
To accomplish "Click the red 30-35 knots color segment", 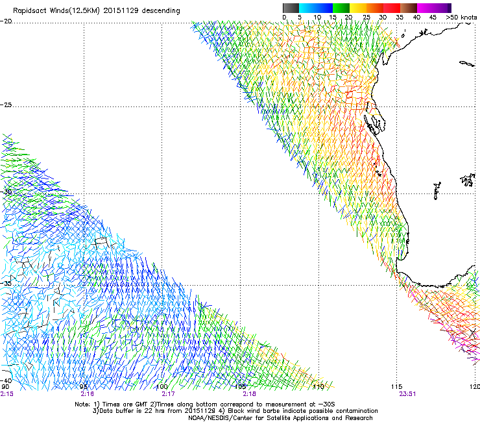I will [x=392, y=8].
